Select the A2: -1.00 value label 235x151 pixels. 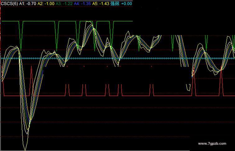(x=46, y=4)
